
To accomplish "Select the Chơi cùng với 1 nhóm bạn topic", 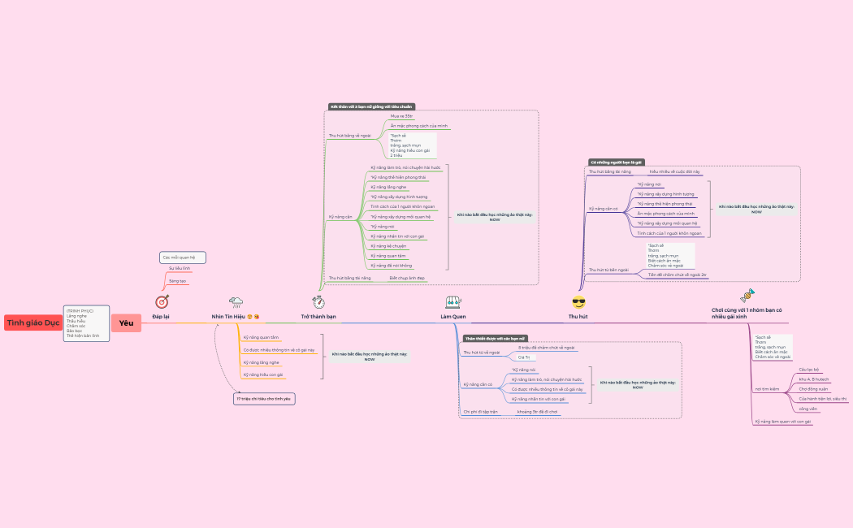I will [x=747, y=314].
